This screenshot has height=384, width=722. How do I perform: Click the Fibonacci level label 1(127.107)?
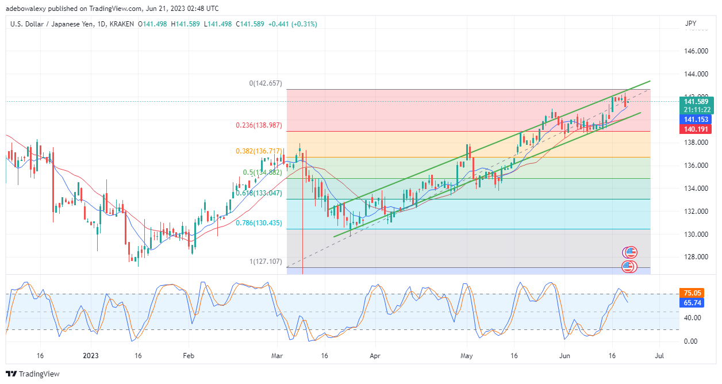click(265, 261)
